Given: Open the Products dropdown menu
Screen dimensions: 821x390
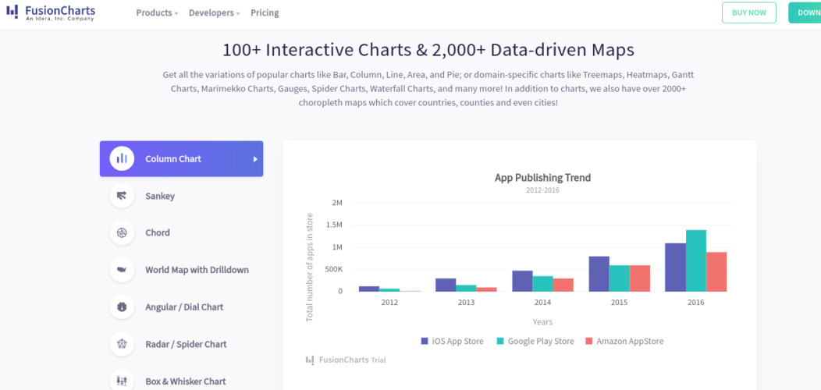Looking at the screenshot, I should pos(157,12).
